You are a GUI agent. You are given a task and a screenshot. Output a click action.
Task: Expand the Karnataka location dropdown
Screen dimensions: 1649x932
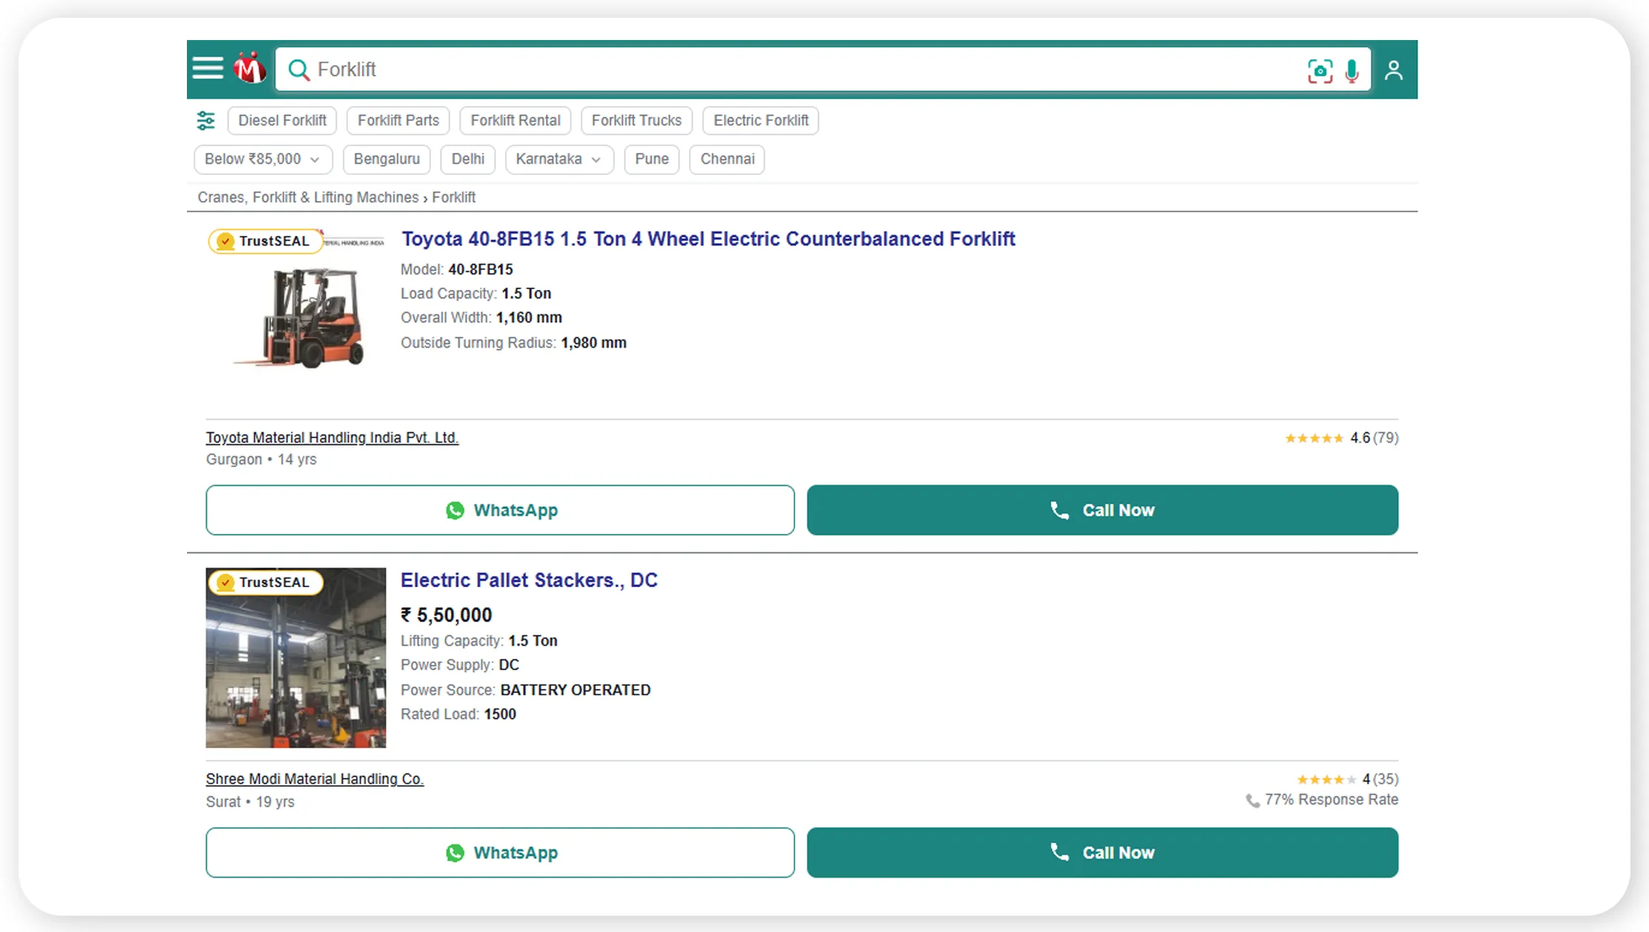[559, 159]
